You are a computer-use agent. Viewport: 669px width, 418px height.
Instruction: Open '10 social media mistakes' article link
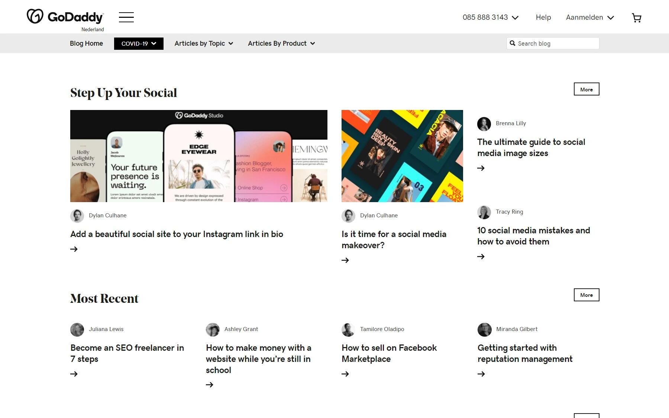tap(533, 236)
